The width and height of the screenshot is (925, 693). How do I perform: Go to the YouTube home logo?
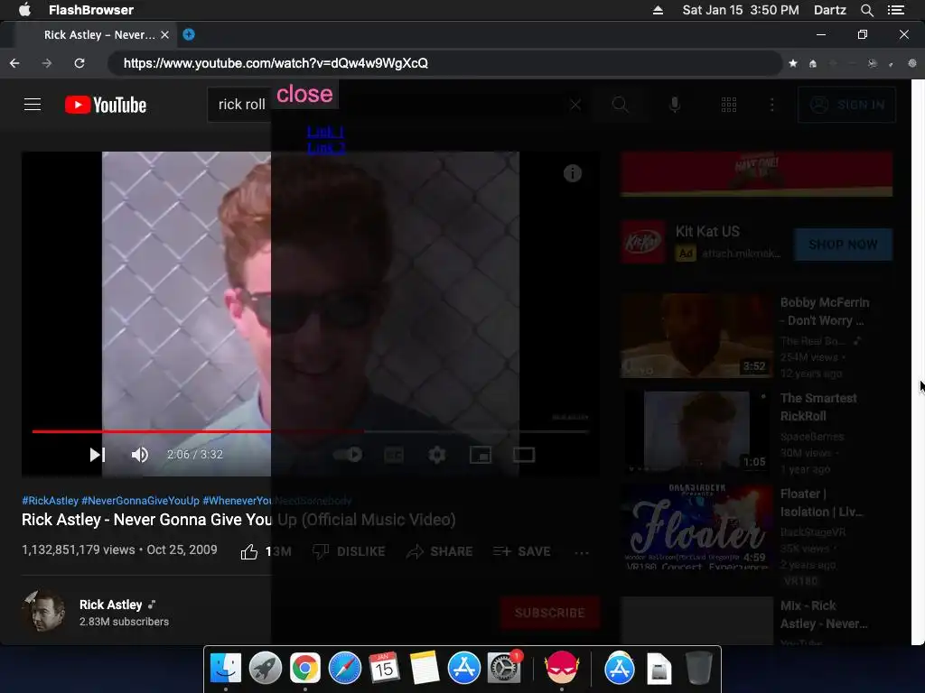[106, 105]
